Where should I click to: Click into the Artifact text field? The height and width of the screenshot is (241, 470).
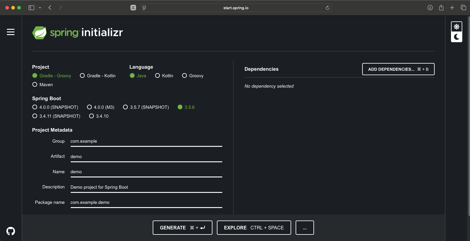point(146,157)
